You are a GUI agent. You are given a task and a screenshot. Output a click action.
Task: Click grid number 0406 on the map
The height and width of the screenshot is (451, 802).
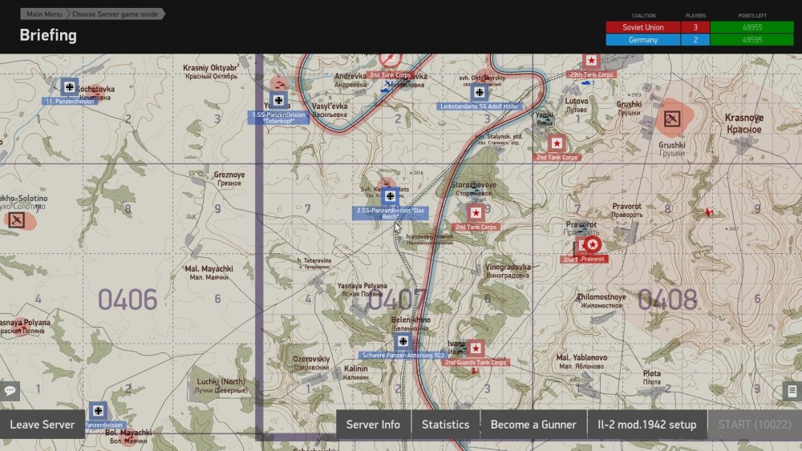point(128,300)
